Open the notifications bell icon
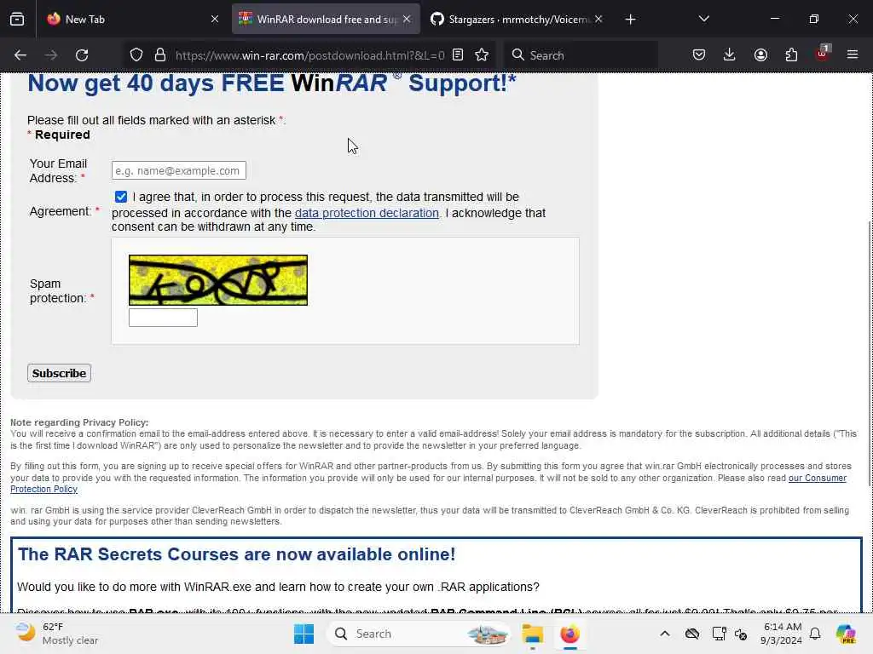This screenshot has width=873, height=654. [815, 634]
